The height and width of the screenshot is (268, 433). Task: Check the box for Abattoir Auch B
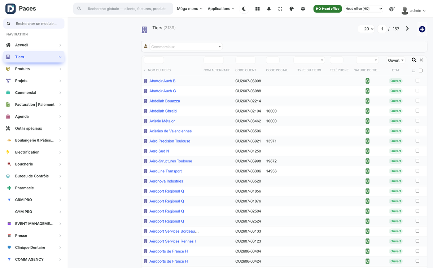click(x=417, y=81)
